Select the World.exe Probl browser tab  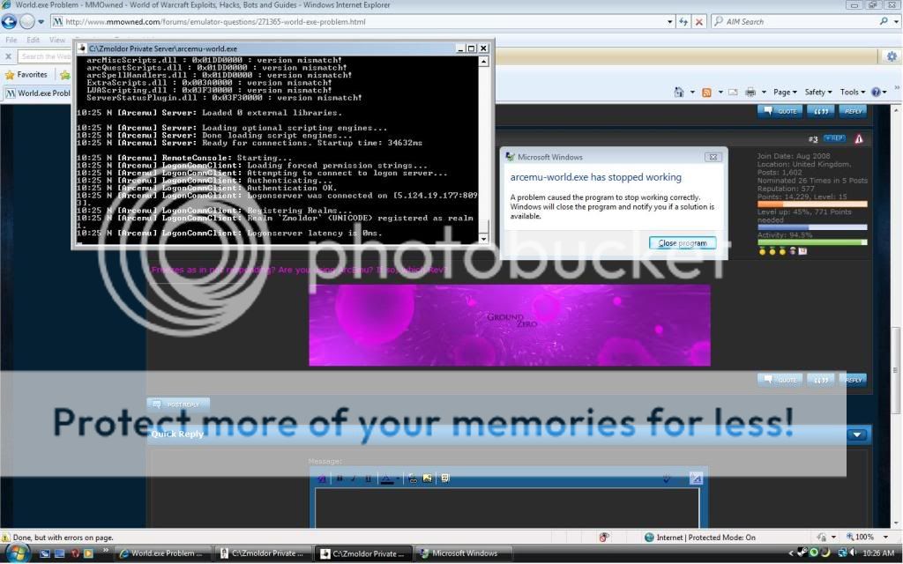click(x=37, y=93)
